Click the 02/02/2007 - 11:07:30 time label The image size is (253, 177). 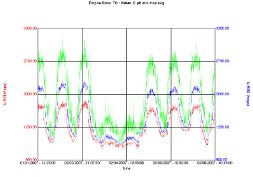[82, 163]
